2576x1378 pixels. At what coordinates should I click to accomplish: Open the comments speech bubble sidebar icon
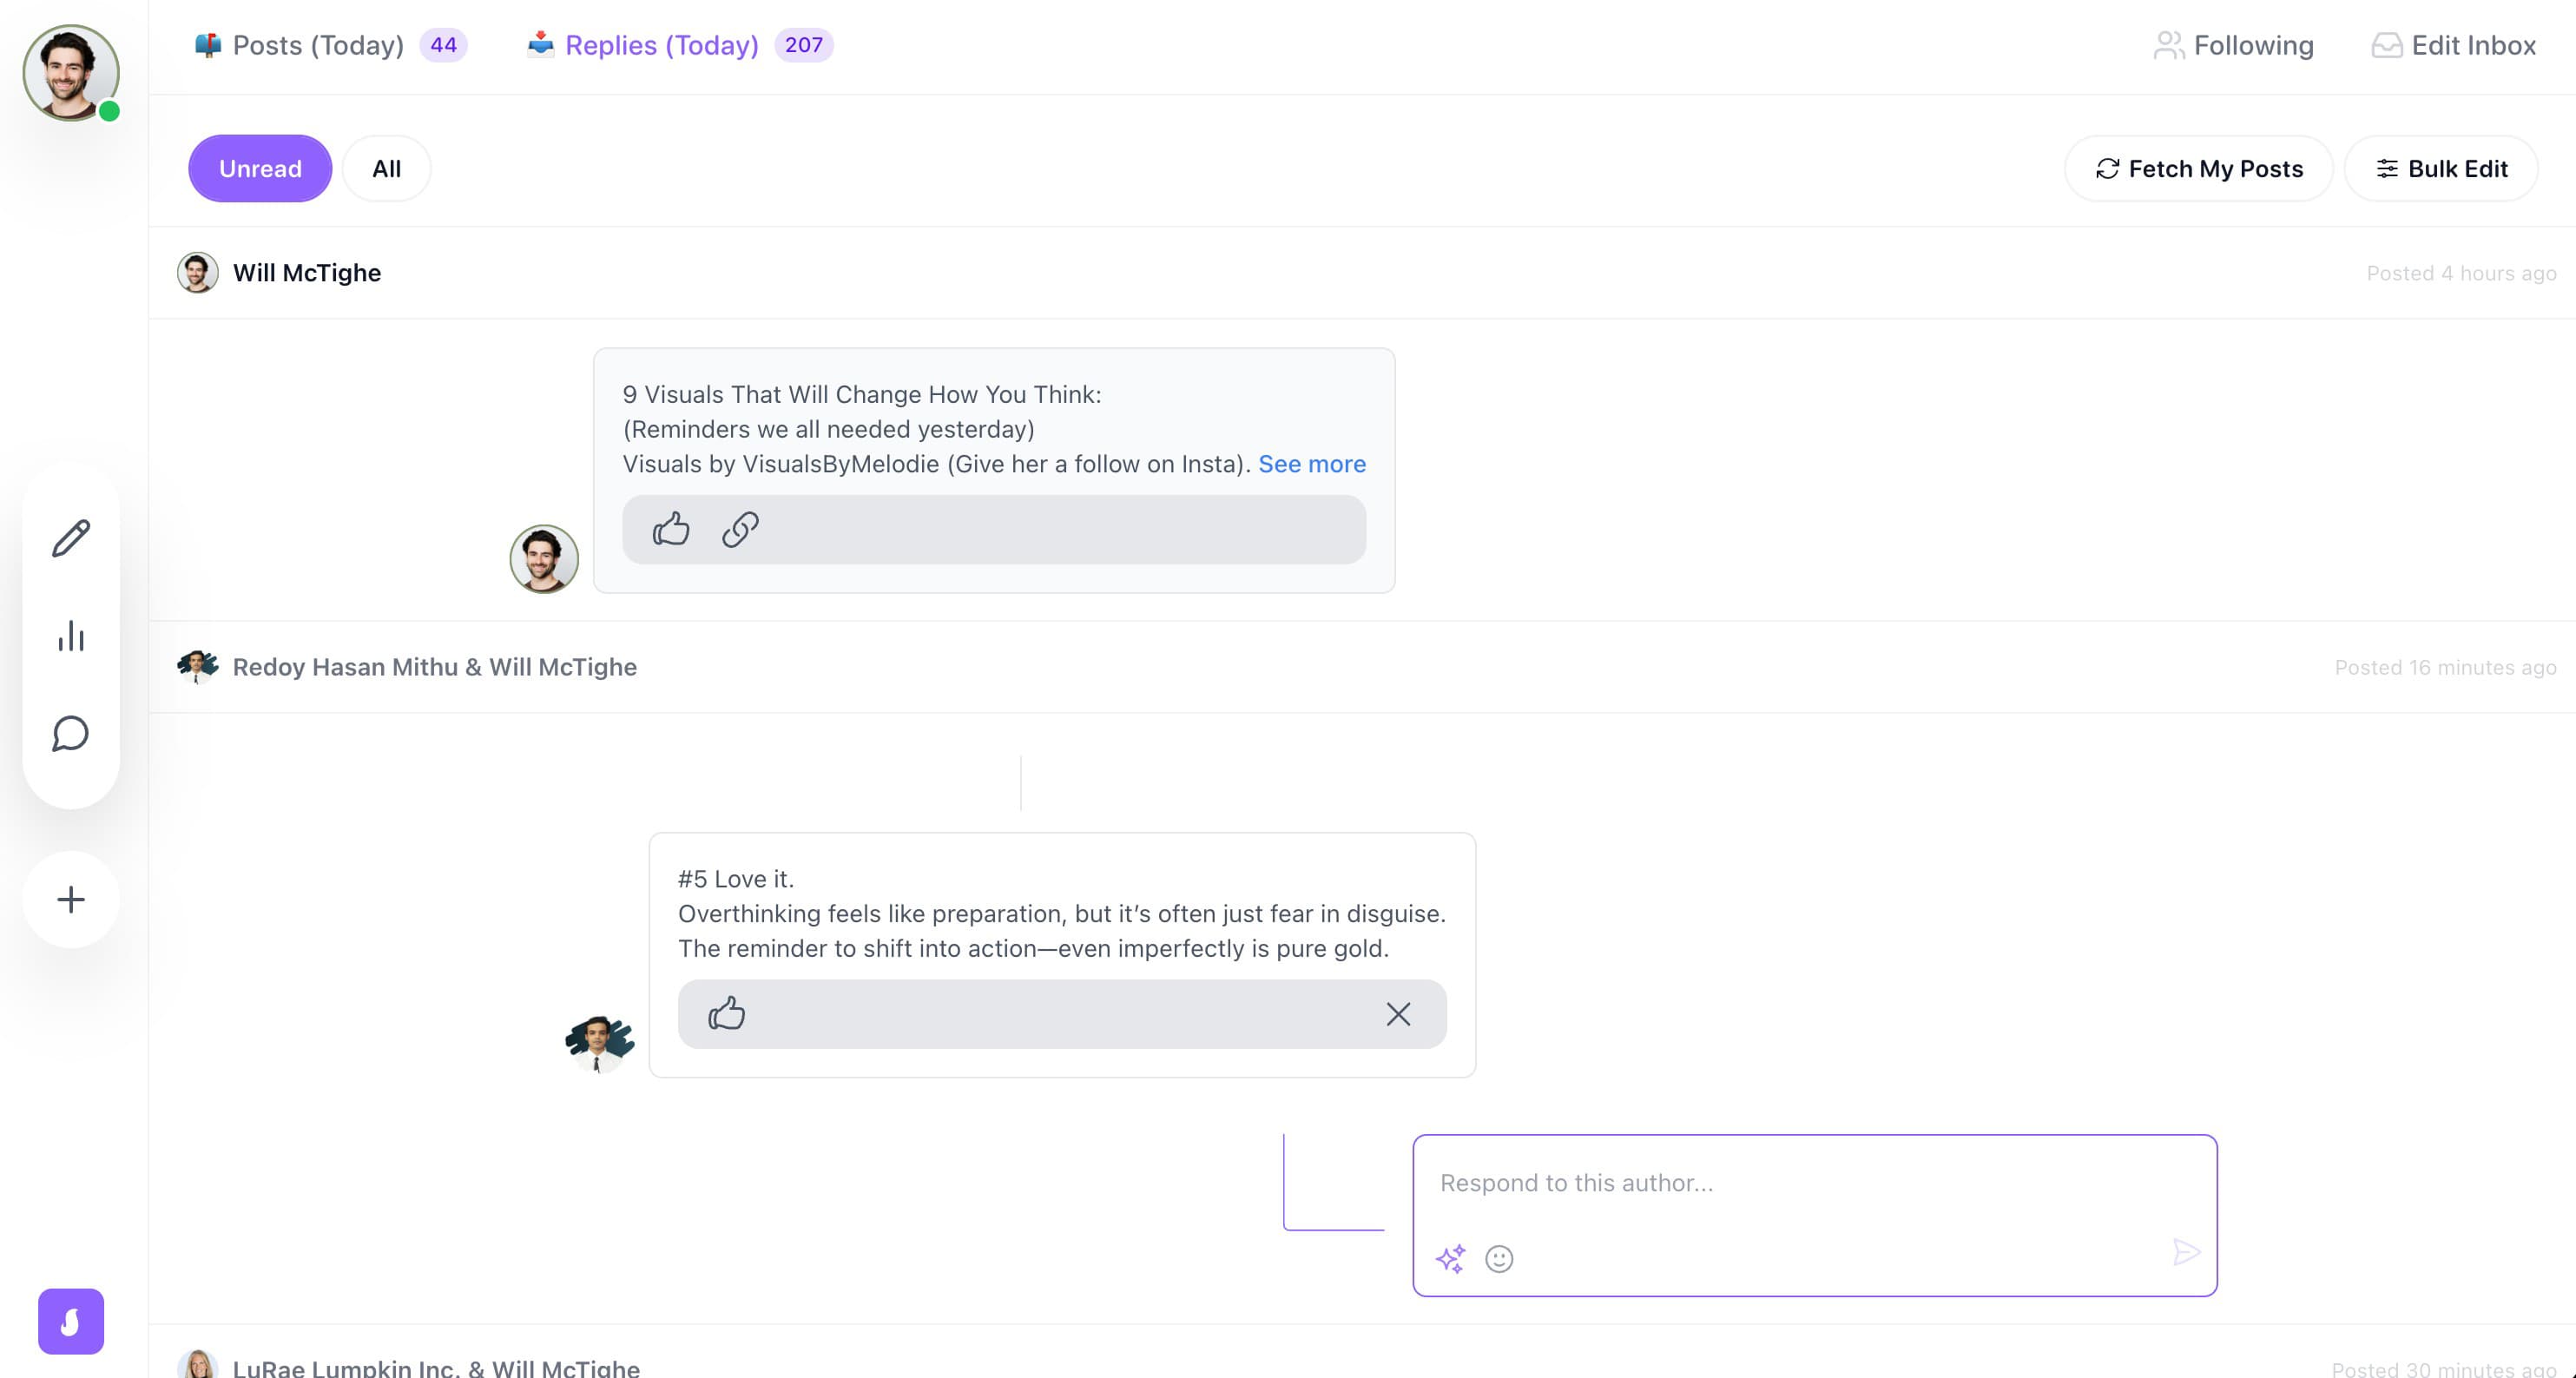point(70,734)
